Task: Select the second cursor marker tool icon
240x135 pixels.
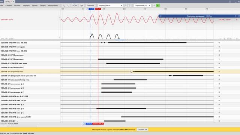Action: 68,6
